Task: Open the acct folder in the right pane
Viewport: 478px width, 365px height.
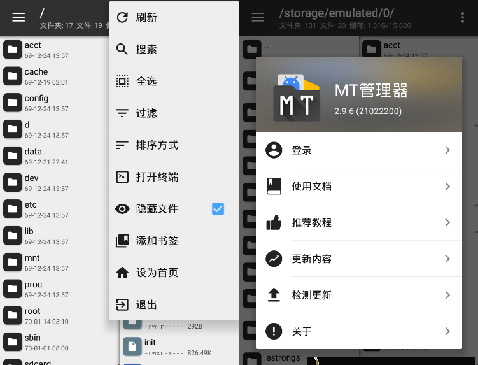Action: pyautogui.click(x=419, y=47)
